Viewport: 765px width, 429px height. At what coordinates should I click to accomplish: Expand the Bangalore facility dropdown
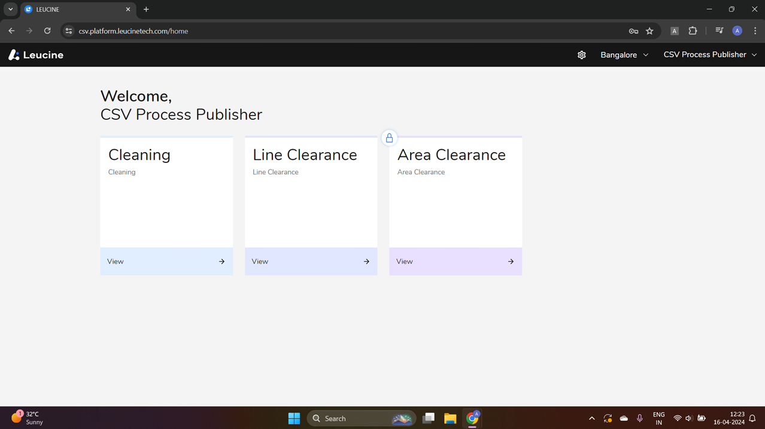pos(624,55)
